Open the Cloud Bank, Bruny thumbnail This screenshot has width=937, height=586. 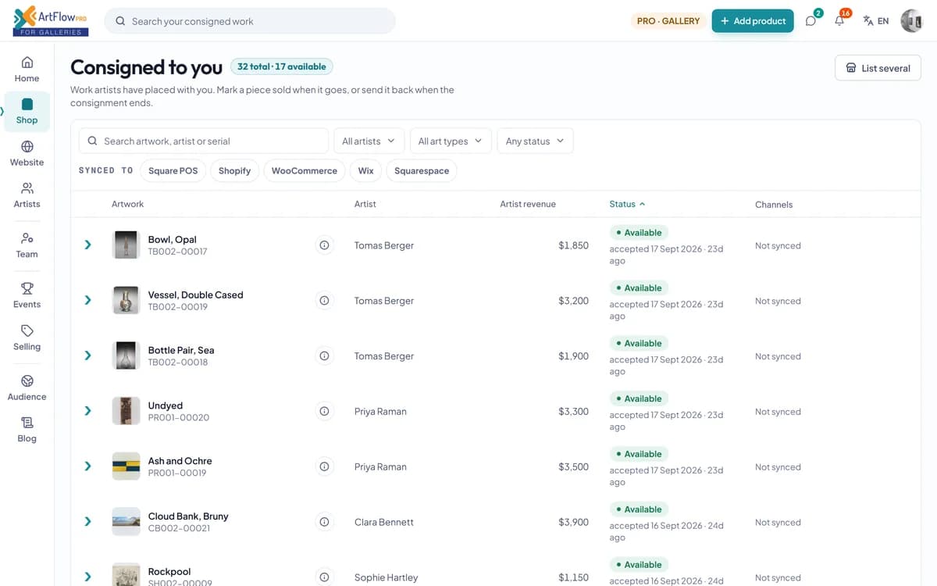click(x=126, y=523)
